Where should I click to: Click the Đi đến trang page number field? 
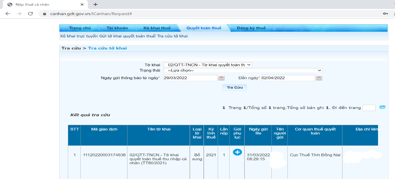click(369, 108)
